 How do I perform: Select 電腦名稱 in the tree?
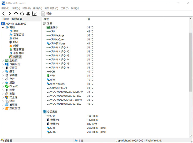tap(18, 35)
